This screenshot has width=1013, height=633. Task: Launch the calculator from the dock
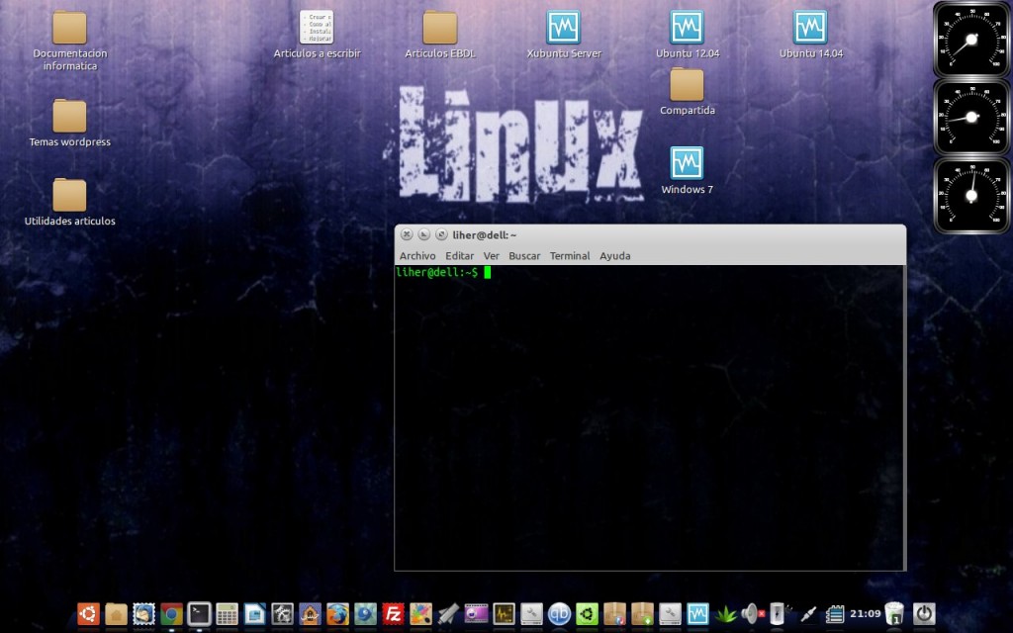pyautogui.click(x=227, y=614)
